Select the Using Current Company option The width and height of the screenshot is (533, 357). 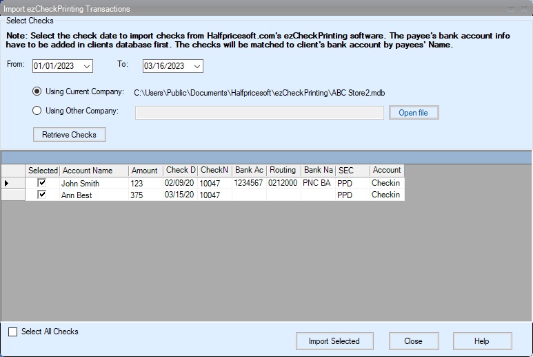pyautogui.click(x=37, y=91)
